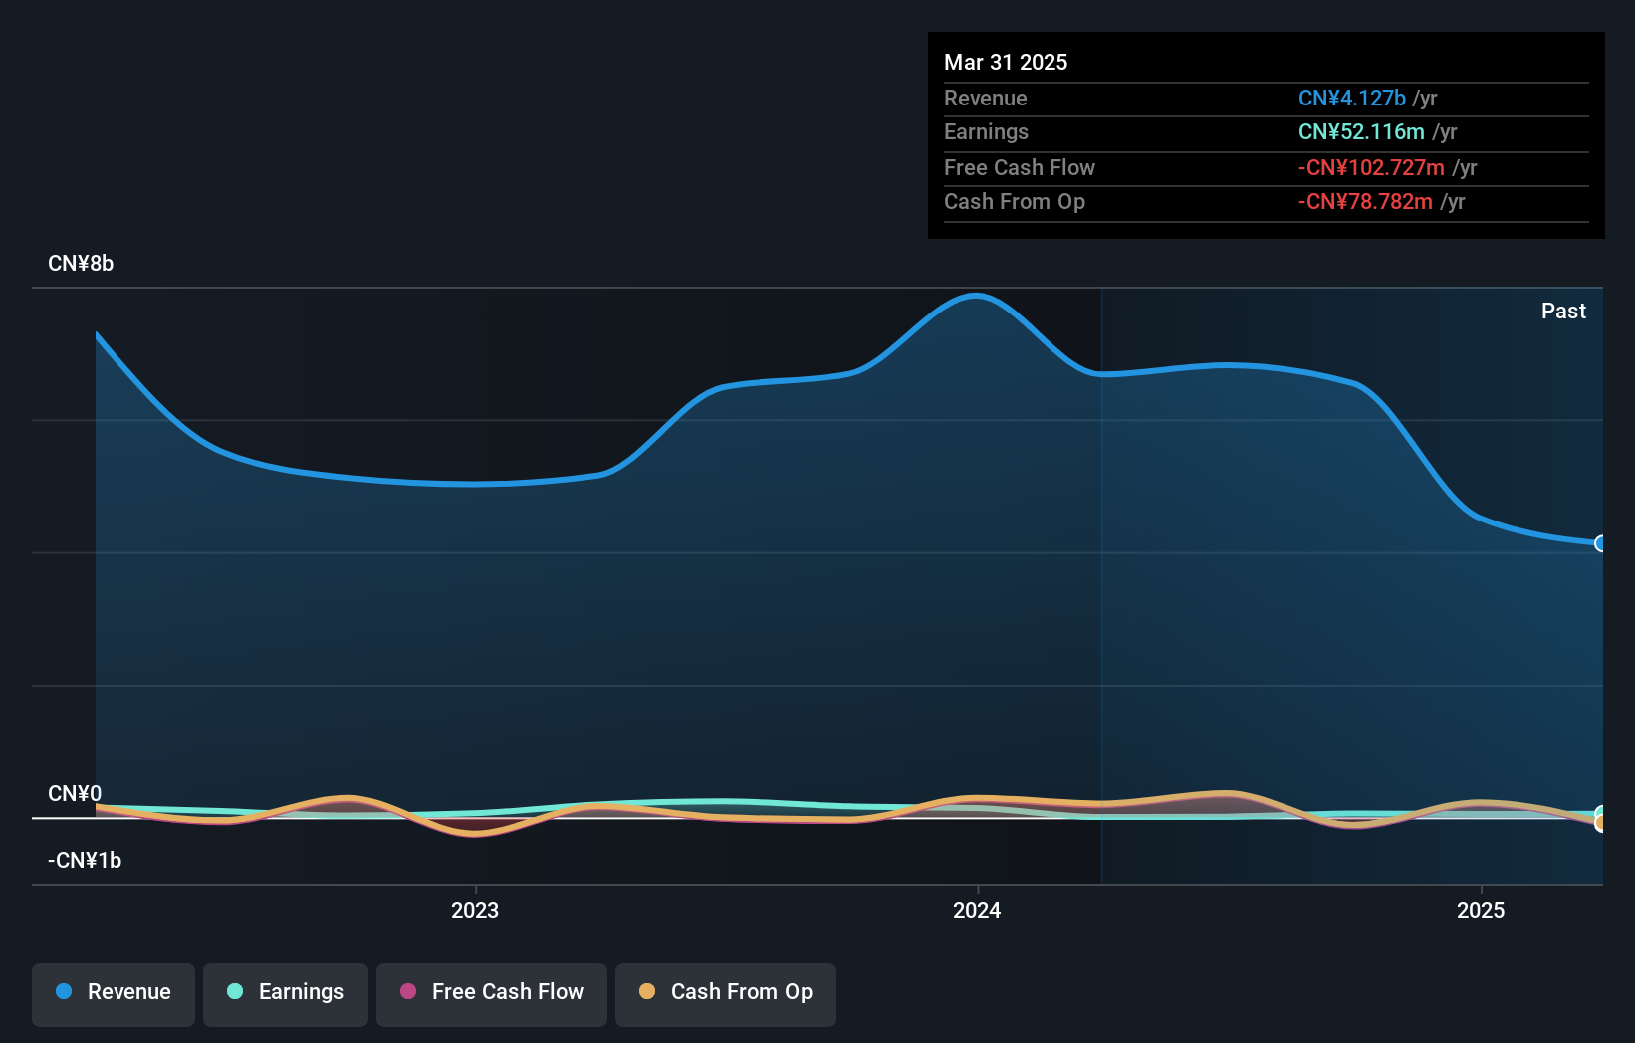Click the -CN¥102.727m free cash flow value
Image resolution: width=1635 pixels, height=1043 pixels.
[1371, 167]
